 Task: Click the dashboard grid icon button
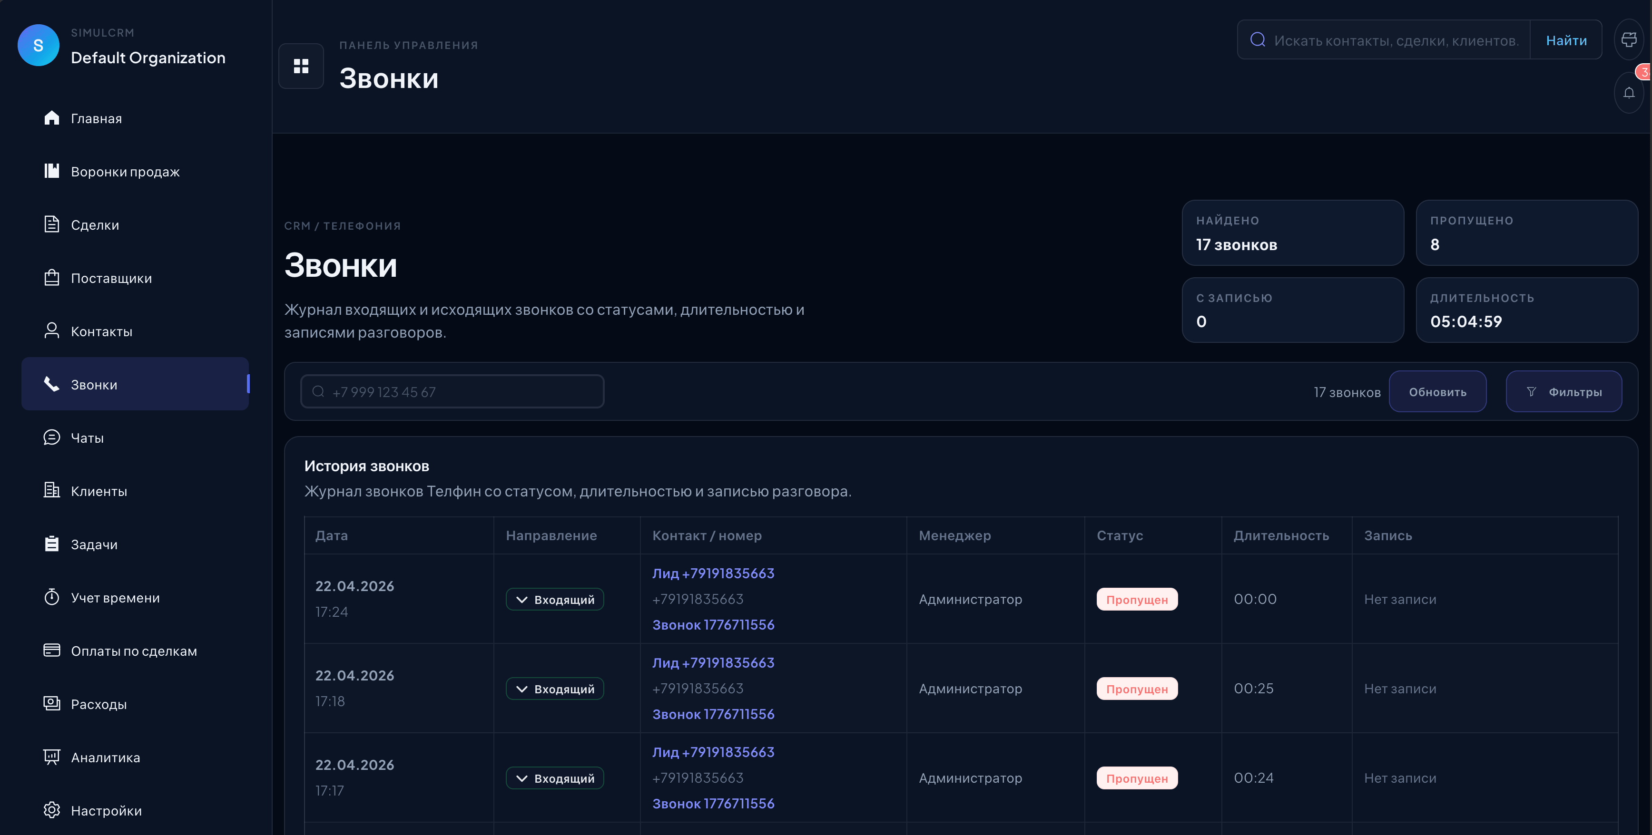coord(301,66)
